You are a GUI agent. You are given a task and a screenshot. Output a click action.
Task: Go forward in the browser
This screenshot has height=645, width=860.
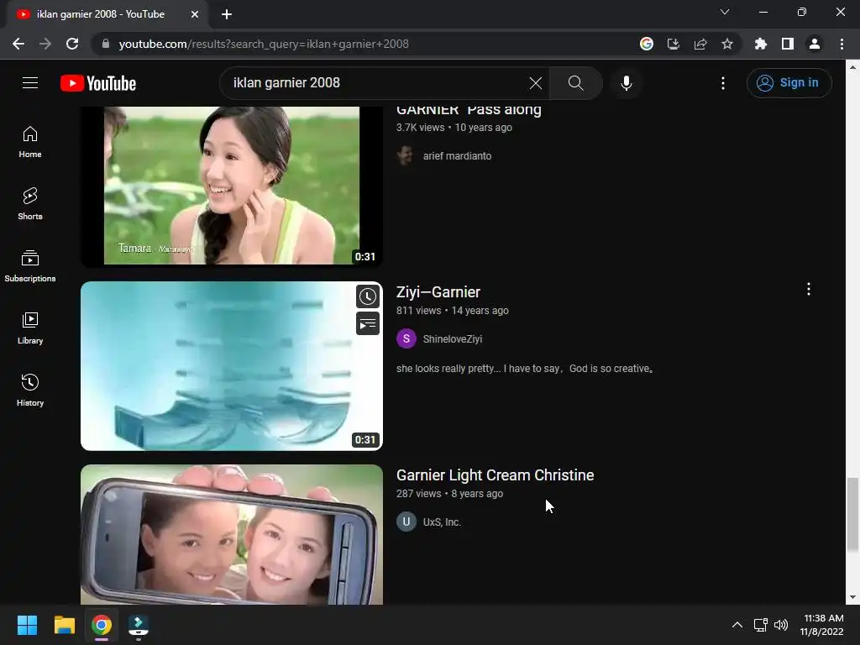45,44
